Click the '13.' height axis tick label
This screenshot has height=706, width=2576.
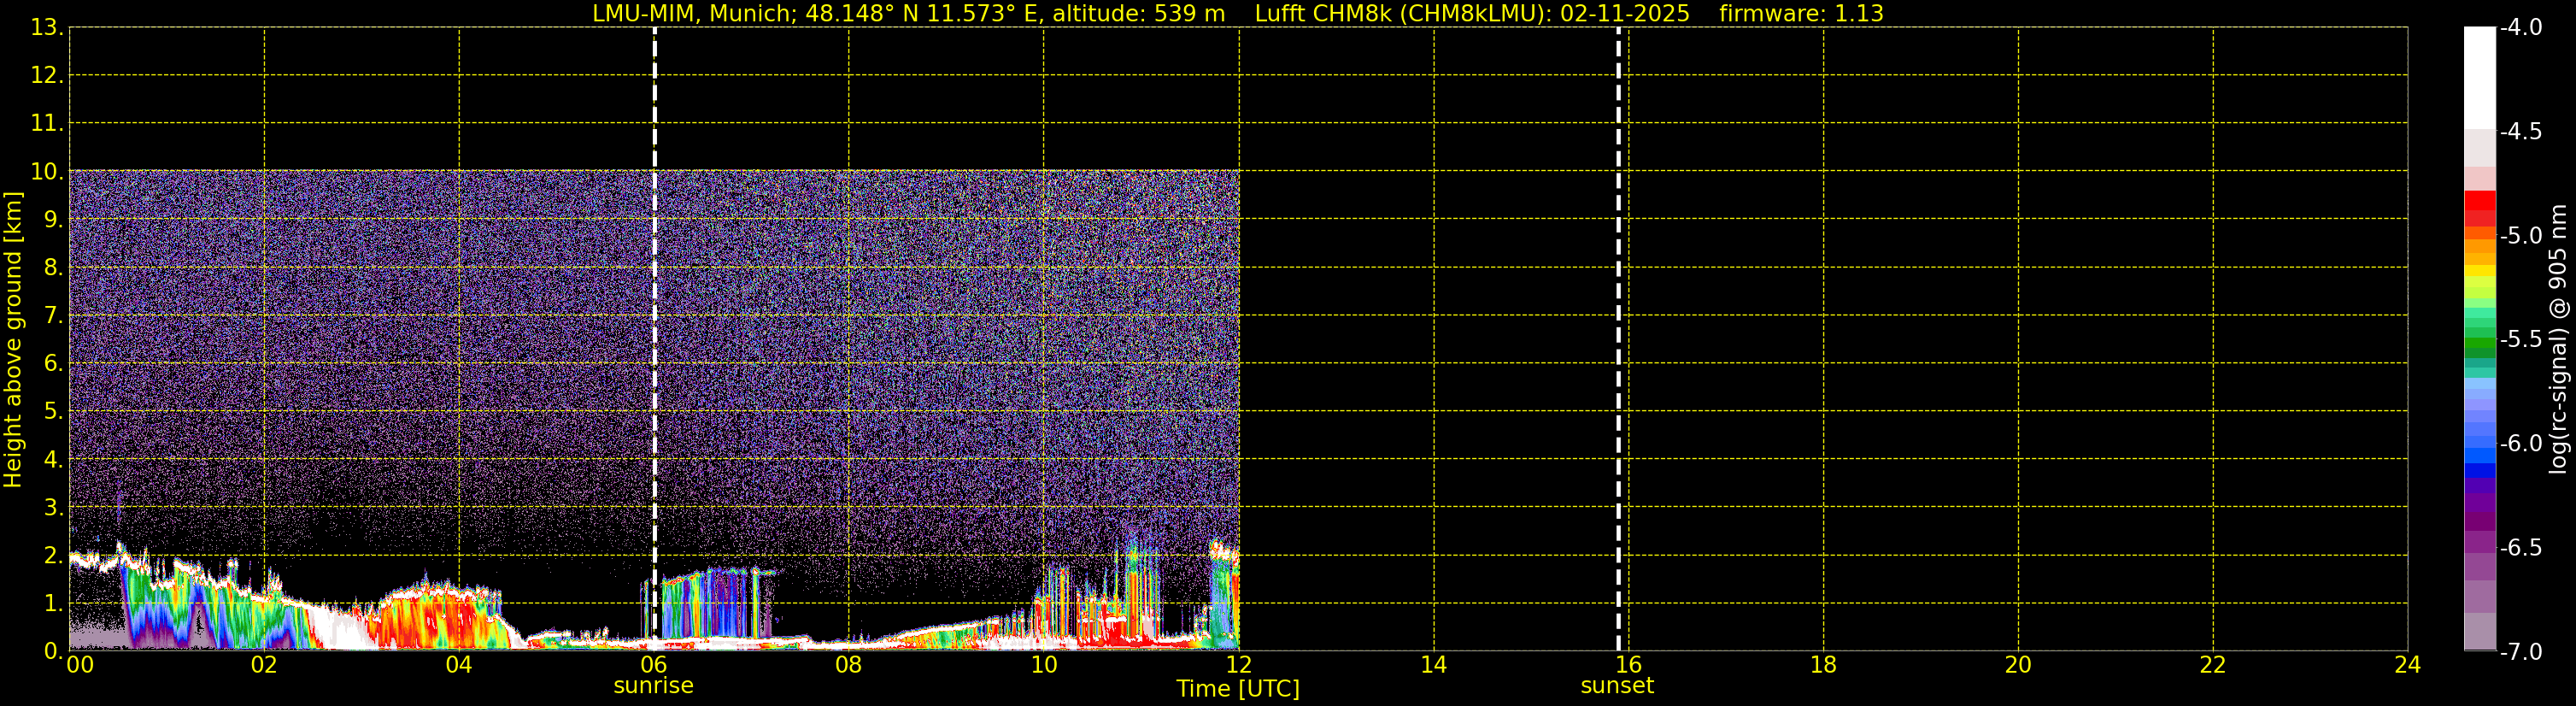coord(47,27)
